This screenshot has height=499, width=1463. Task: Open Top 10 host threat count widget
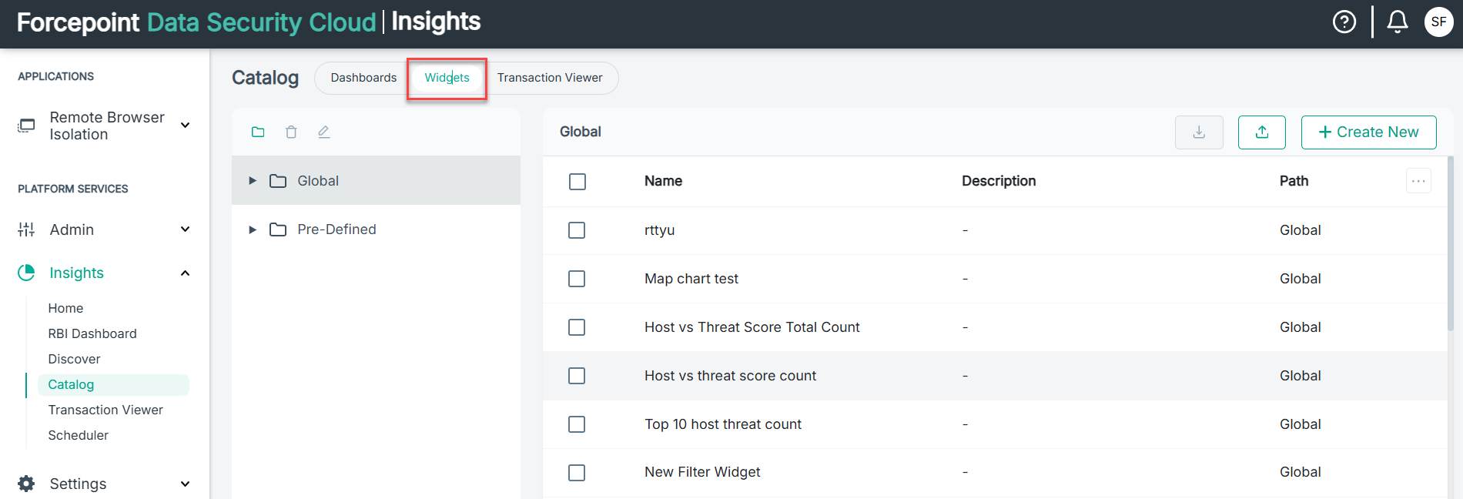click(723, 424)
